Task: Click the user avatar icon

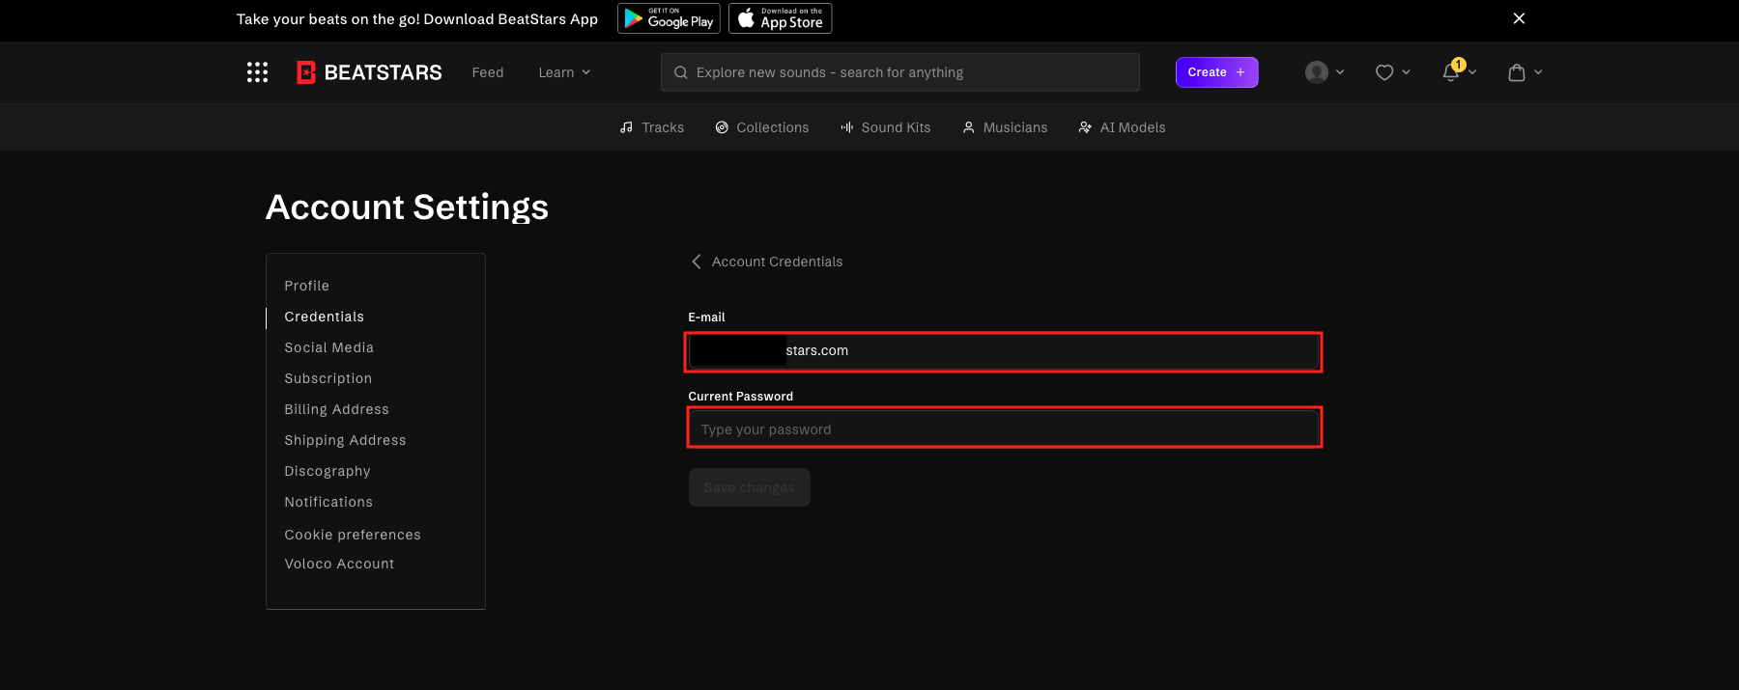Action: (x=1316, y=72)
